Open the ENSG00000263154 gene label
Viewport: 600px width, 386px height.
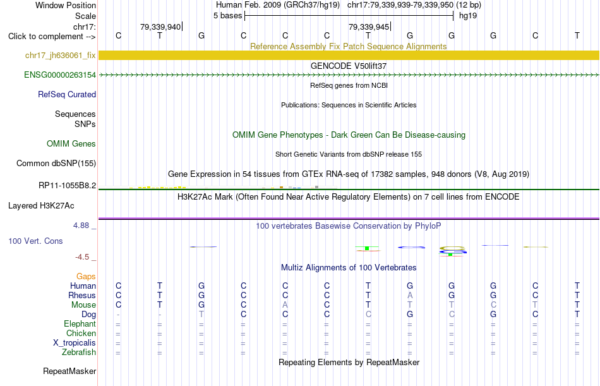tap(60, 75)
